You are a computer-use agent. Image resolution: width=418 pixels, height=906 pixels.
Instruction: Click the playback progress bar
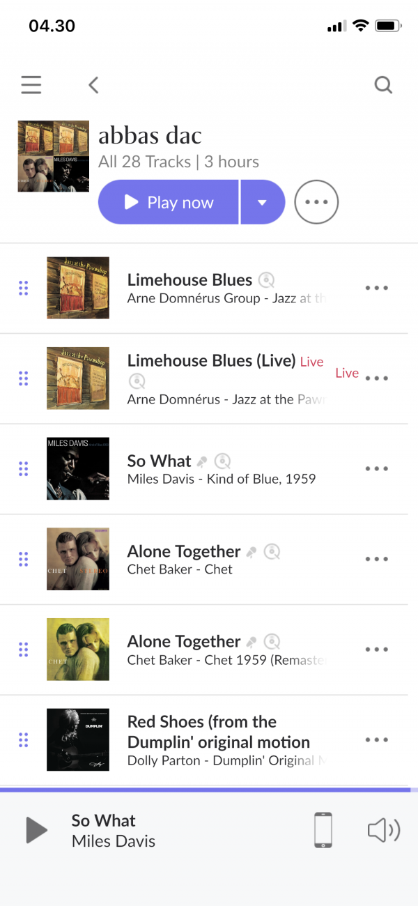click(x=209, y=790)
